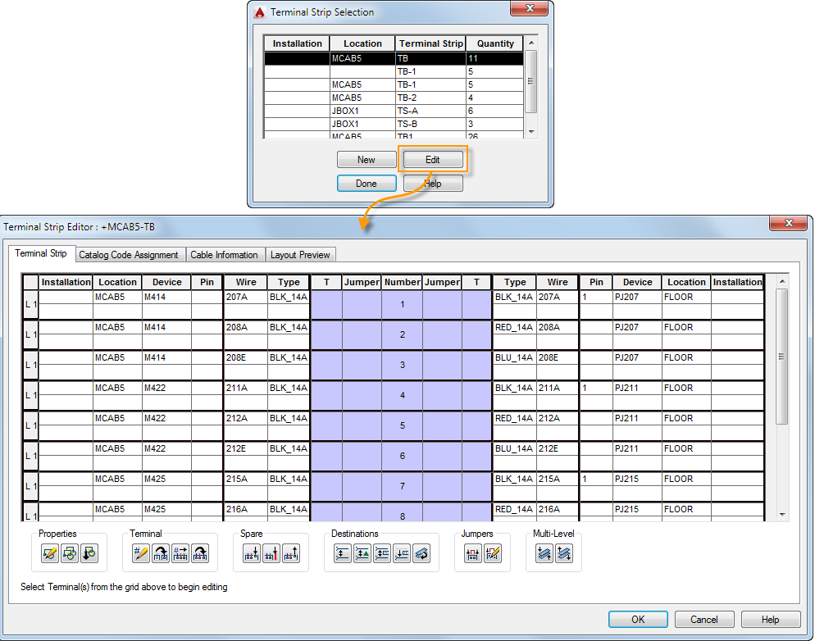The width and height of the screenshot is (815, 641).
Task: Select the JBOX1 TS-A row
Action: pyautogui.click(x=394, y=111)
